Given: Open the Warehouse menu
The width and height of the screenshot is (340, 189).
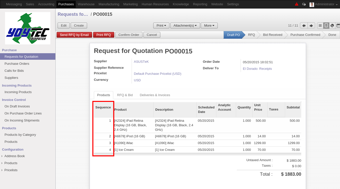Looking at the screenshot, I should pyautogui.click(x=86, y=4).
